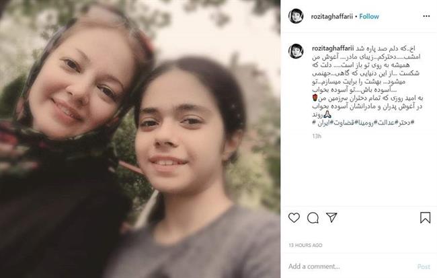The width and height of the screenshot is (437, 278).
Task: Share post with paper plane icon
Action: [331, 217]
